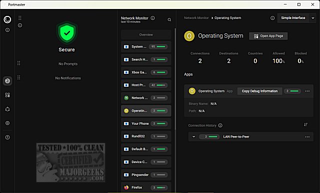Select Device C... entry in app list
The image size is (320, 193).
(x=146, y=162)
